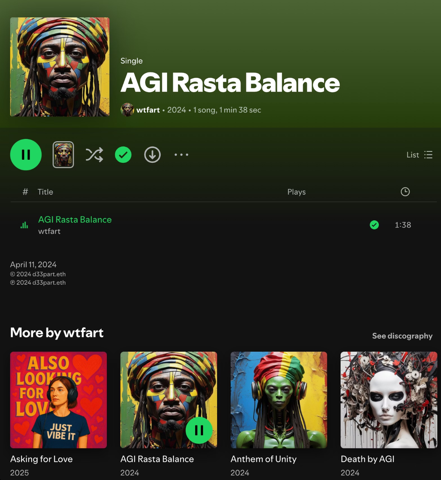
Task: Open See discography
Action: click(x=402, y=336)
